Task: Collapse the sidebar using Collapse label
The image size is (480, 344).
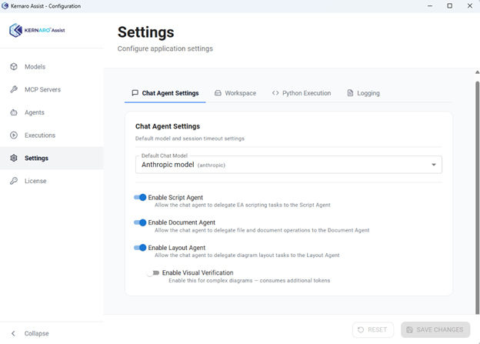Action: coord(36,333)
